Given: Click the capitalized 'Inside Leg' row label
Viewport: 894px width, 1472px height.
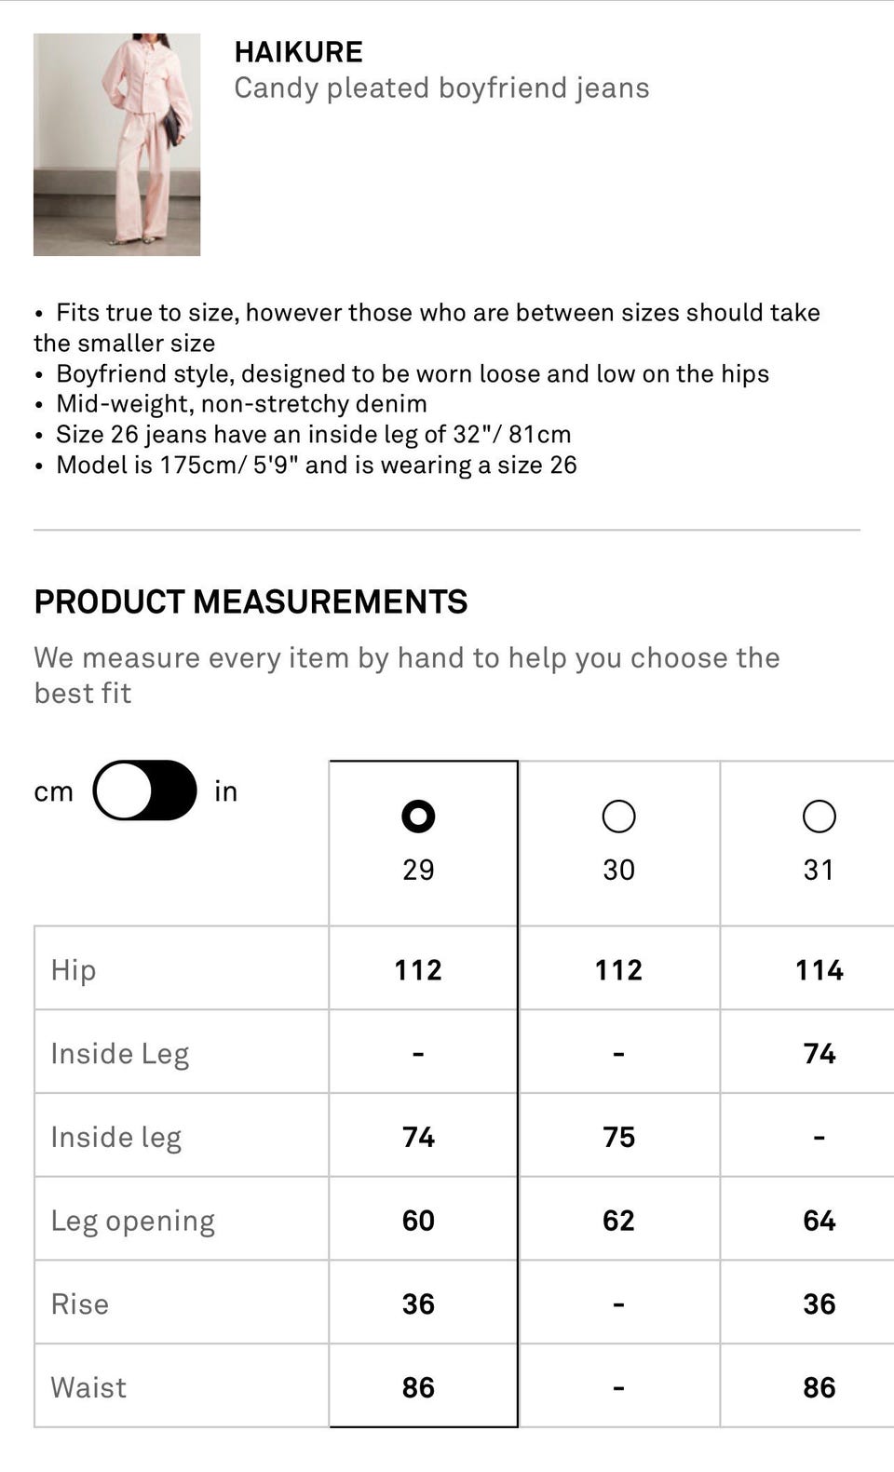Looking at the screenshot, I should coord(119,1053).
